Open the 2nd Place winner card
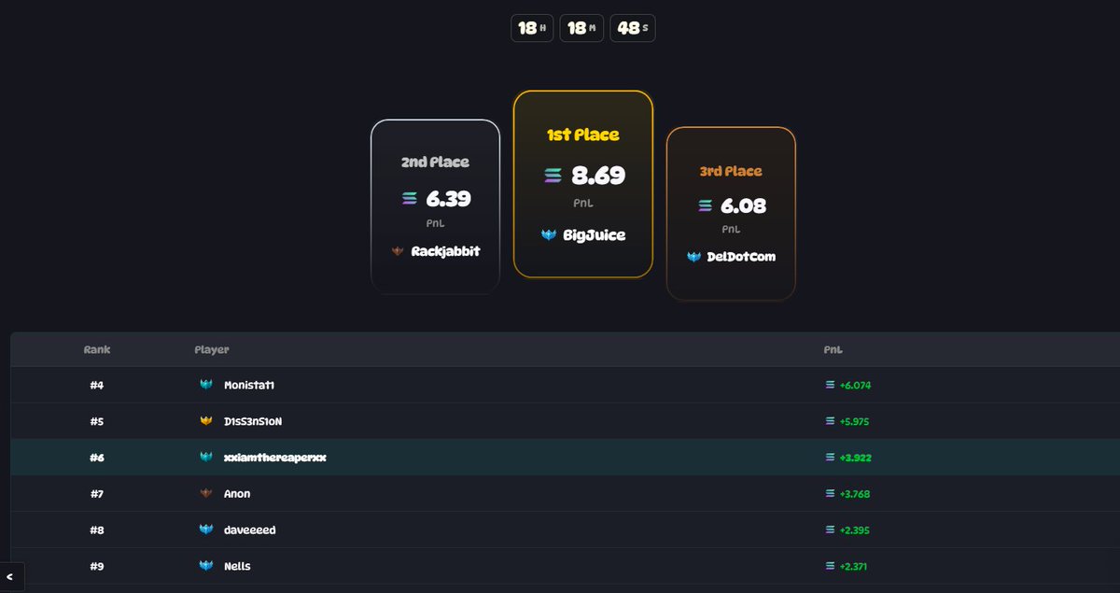This screenshot has height=593, width=1120. [x=436, y=206]
